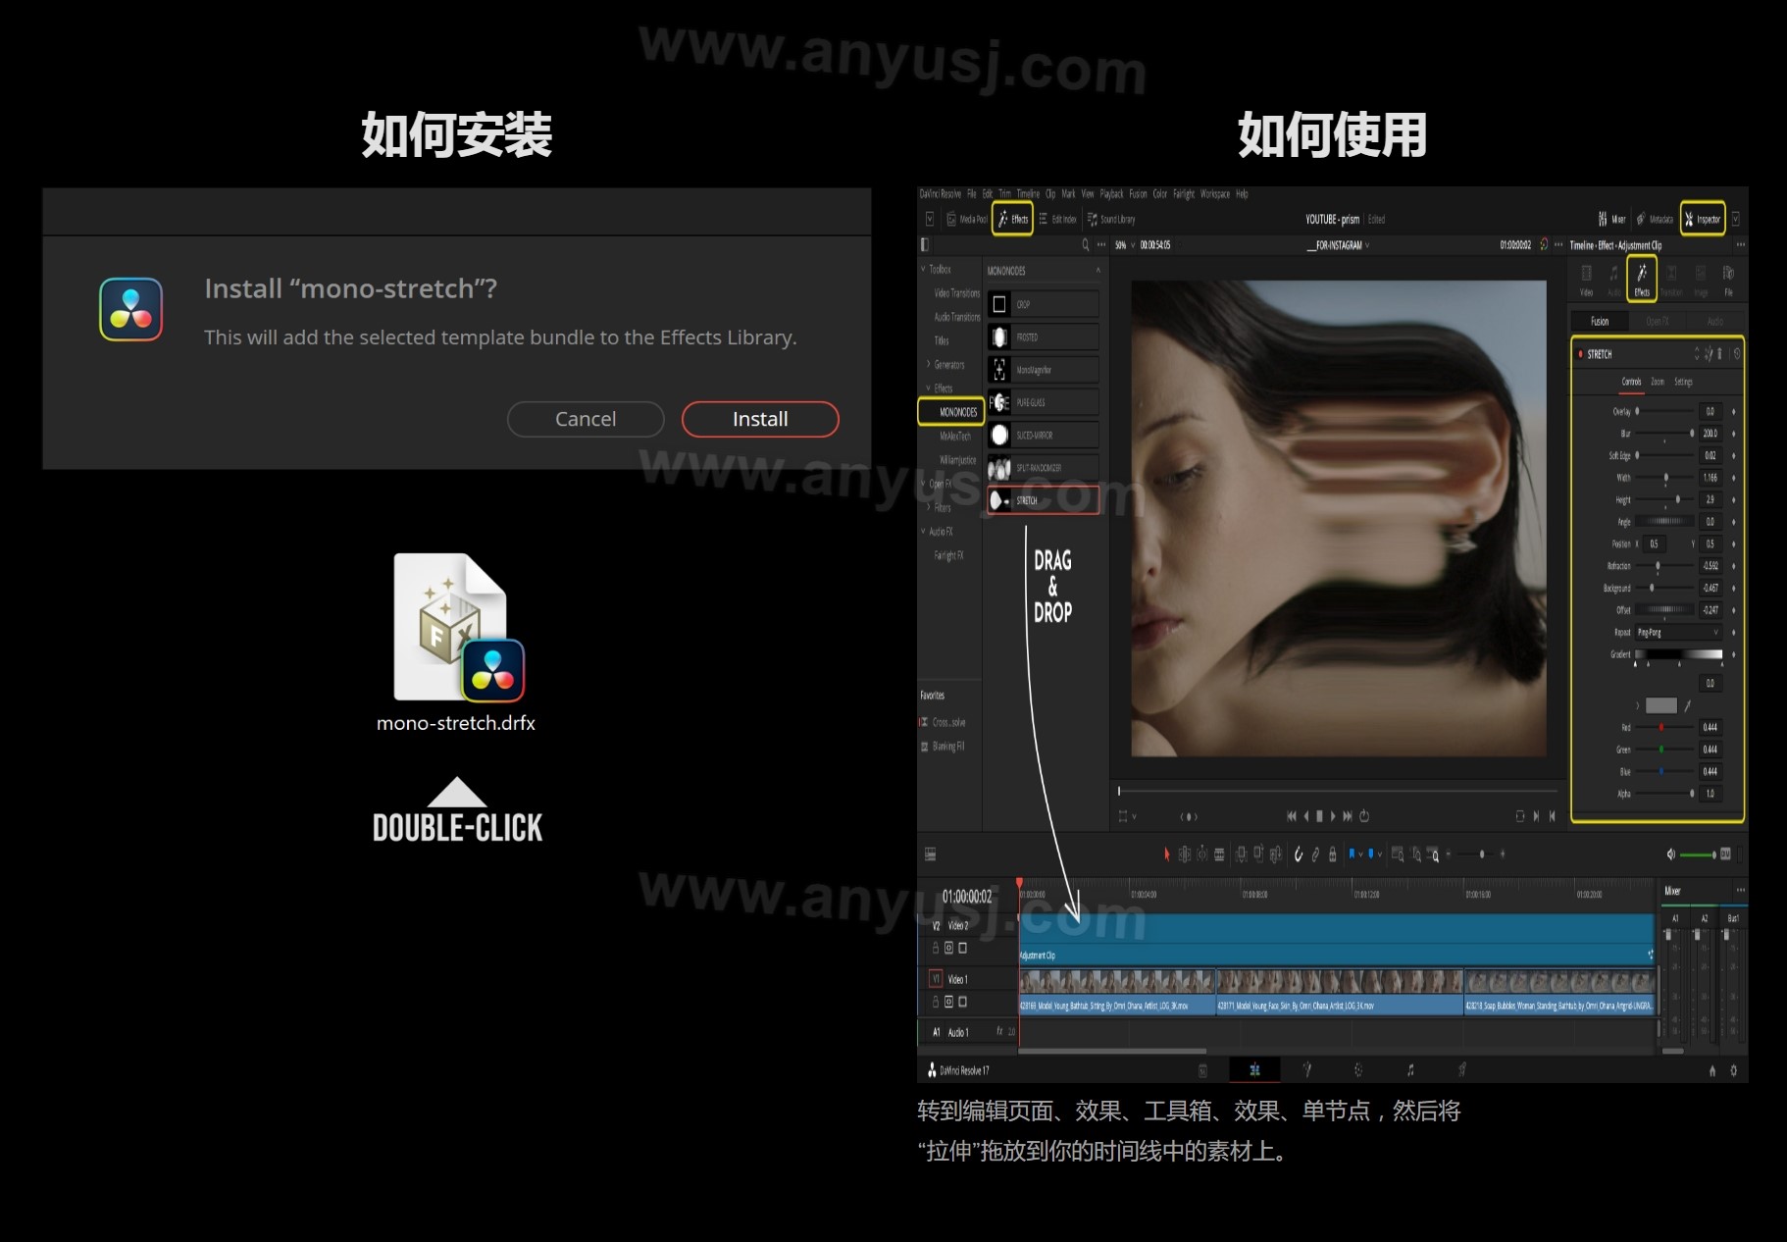Open the File menu
1787x1242 pixels.
(972, 194)
